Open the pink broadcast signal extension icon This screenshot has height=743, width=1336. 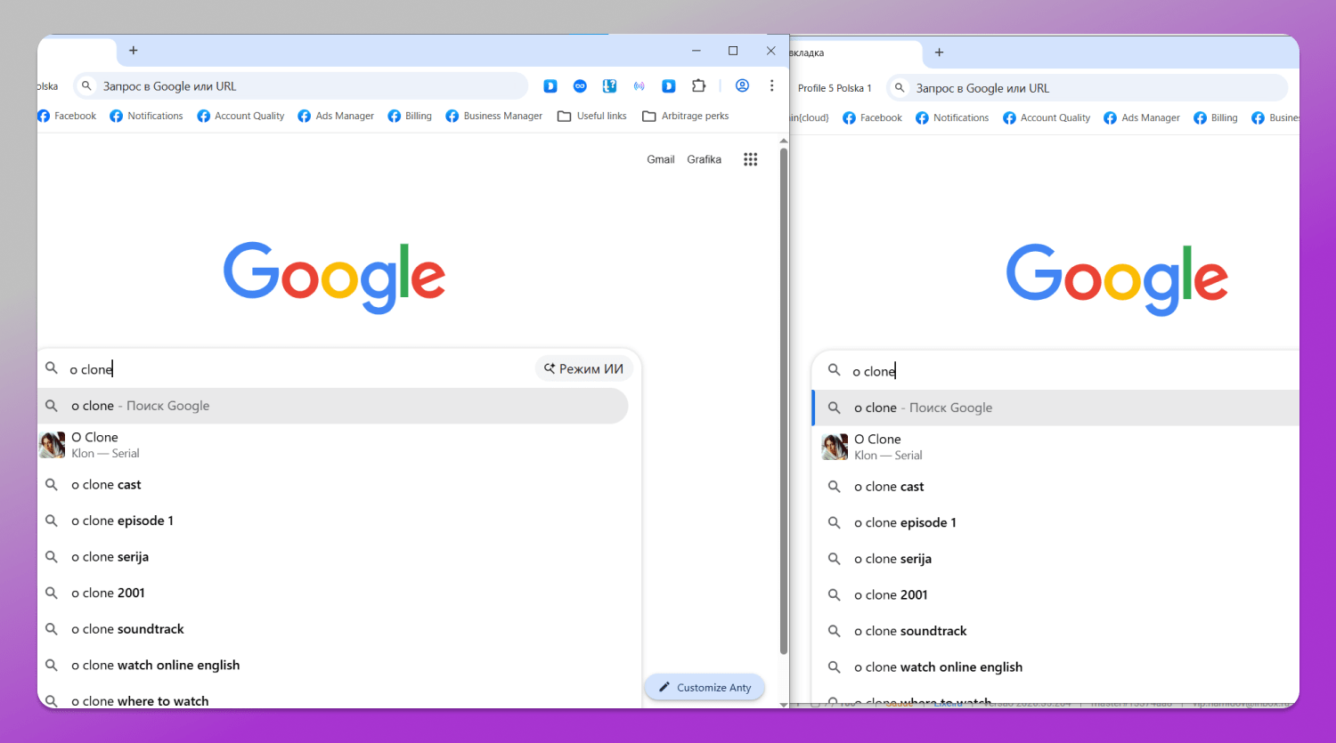(x=639, y=86)
